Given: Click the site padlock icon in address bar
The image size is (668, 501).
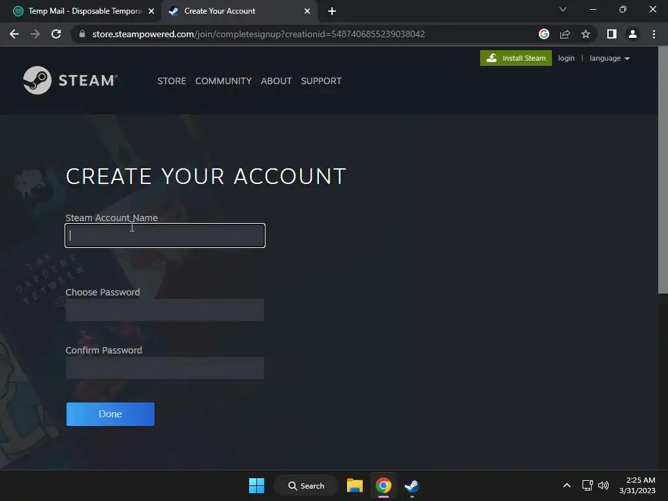Looking at the screenshot, I should pyautogui.click(x=82, y=34).
